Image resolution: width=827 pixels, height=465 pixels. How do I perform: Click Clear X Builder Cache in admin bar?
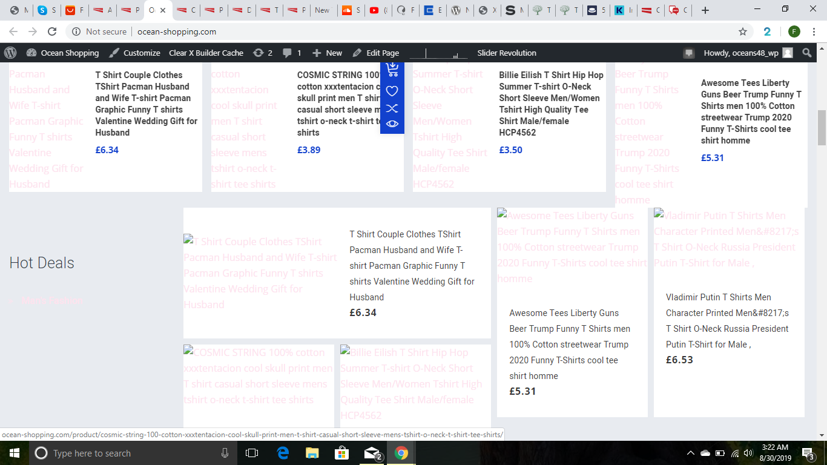206,53
